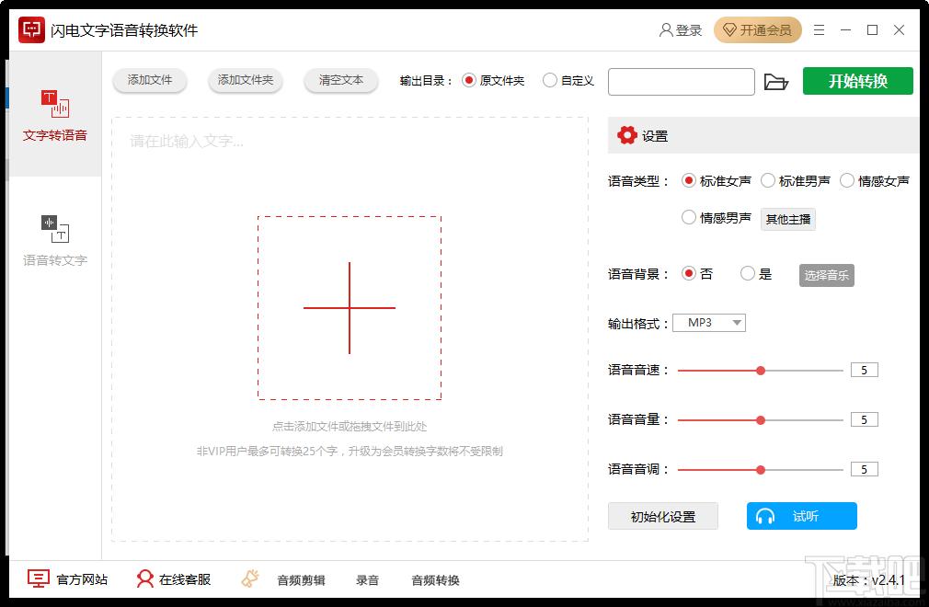Click the headphone icon on 试听 button
Image resolution: width=929 pixels, height=607 pixels.
click(765, 516)
